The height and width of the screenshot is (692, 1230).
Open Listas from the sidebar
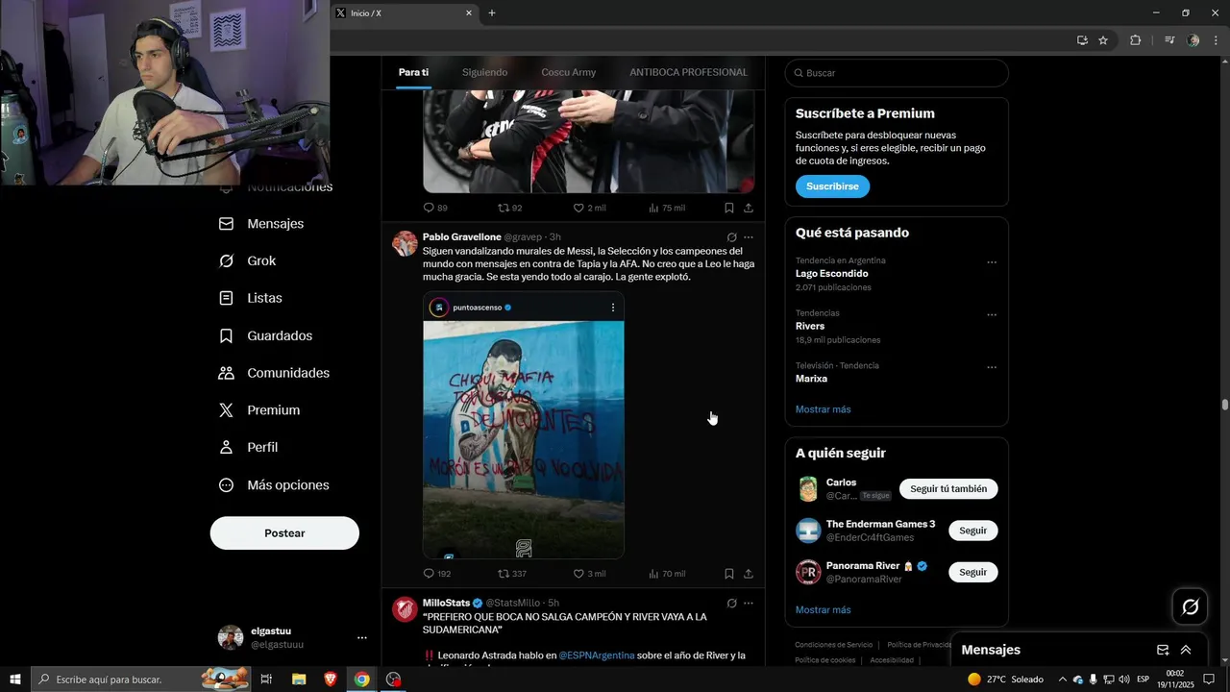pyautogui.click(x=251, y=298)
